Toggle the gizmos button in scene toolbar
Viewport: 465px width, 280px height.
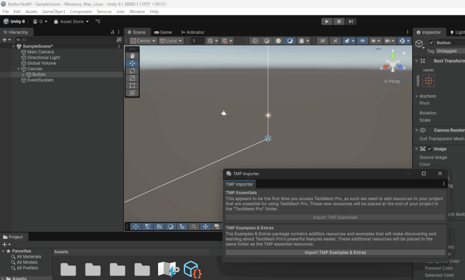point(402,41)
